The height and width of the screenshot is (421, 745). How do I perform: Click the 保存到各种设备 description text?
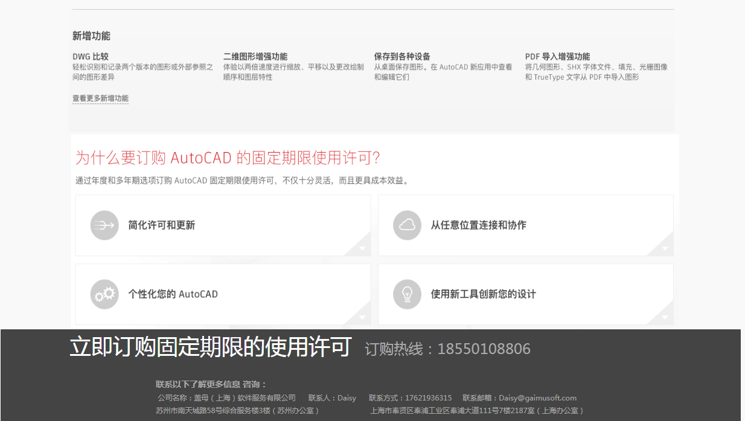[x=443, y=72]
